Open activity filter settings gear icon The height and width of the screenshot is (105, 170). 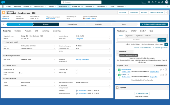166,44
